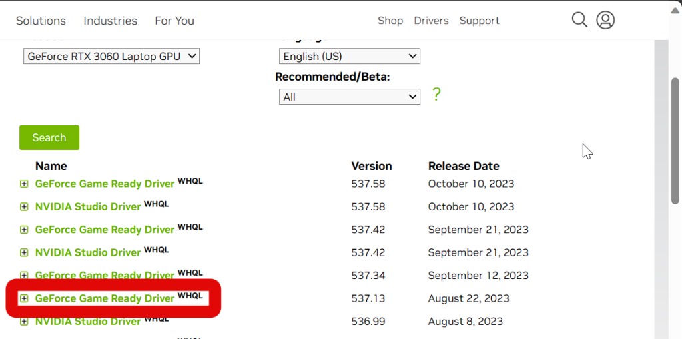682x339 pixels.
Task: Open the search magnifier icon
Action: (x=579, y=20)
